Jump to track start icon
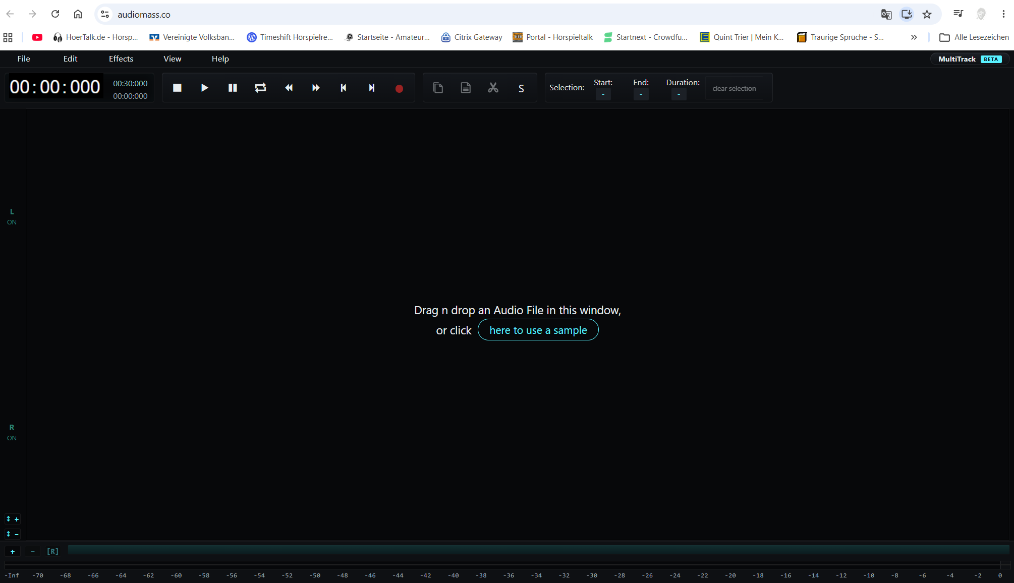This screenshot has height=583, width=1014. [344, 88]
